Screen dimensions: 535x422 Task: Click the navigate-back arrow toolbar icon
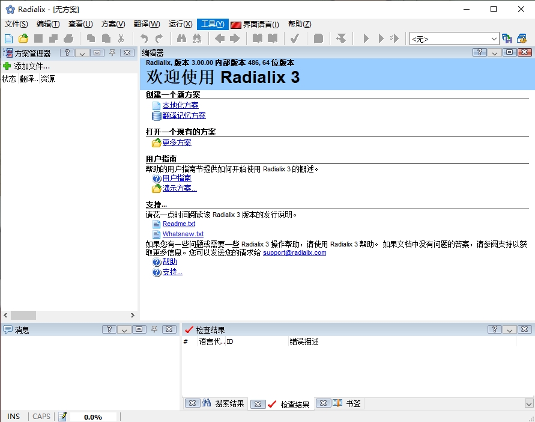point(221,38)
